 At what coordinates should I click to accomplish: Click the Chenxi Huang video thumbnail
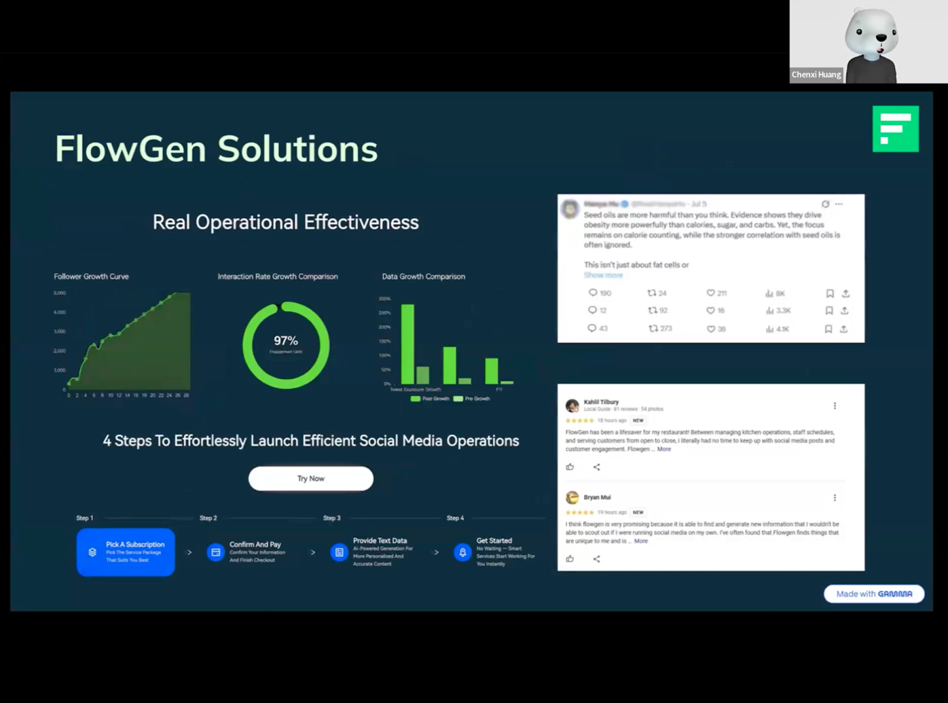[x=869, y=41]
